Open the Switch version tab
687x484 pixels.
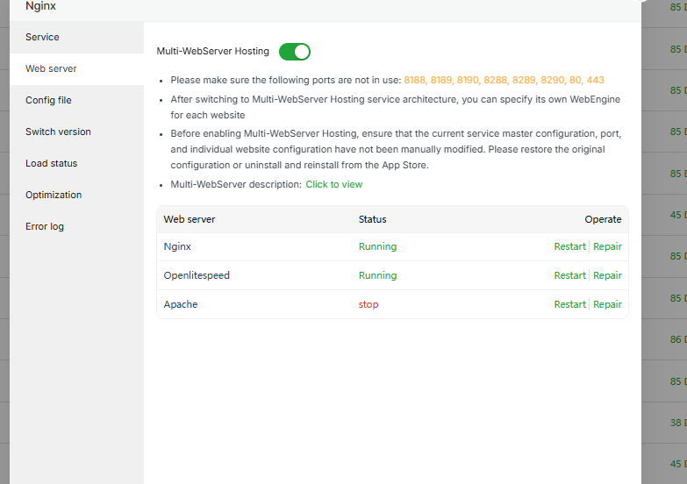[x=58, y=132]
